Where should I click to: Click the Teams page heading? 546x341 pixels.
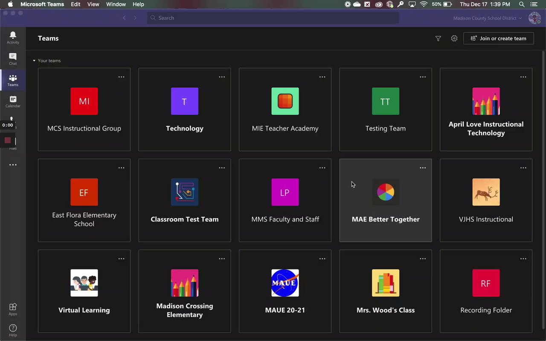pyautogui.click(x=48, y=38)
